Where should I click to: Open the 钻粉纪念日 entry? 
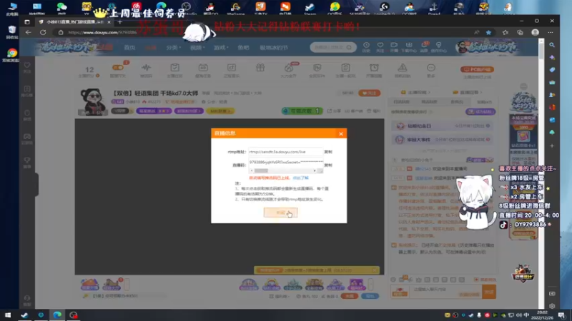coord(442,126)
